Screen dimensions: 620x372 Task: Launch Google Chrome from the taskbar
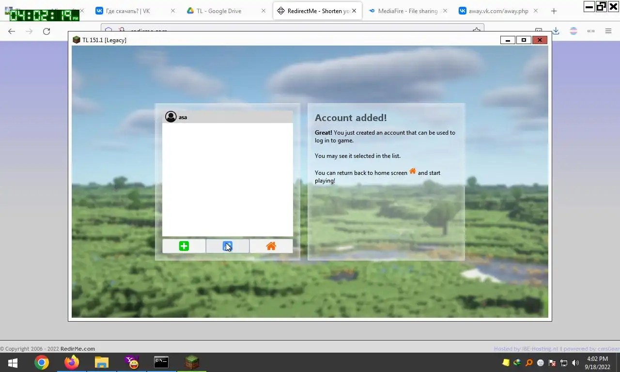(x=42, y=362)
